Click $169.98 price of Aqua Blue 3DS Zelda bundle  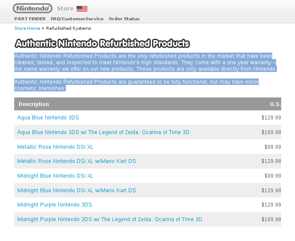click(271, 132)
